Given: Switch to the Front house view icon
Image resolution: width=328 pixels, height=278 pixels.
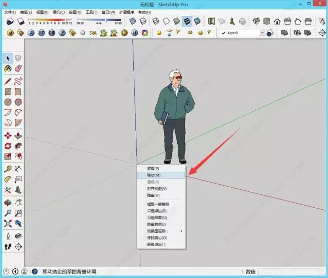Looking at the screenshot, I should point(277,21).
